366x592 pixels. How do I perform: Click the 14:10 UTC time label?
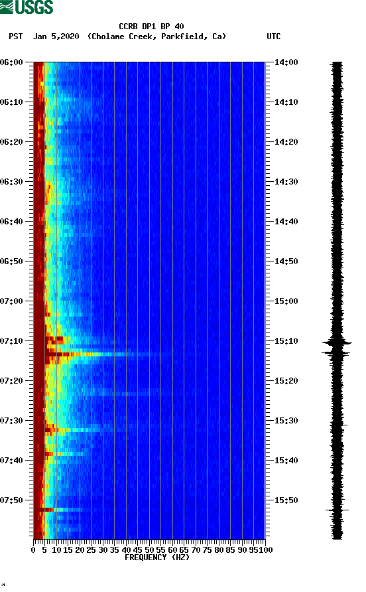tap(286, 102)
